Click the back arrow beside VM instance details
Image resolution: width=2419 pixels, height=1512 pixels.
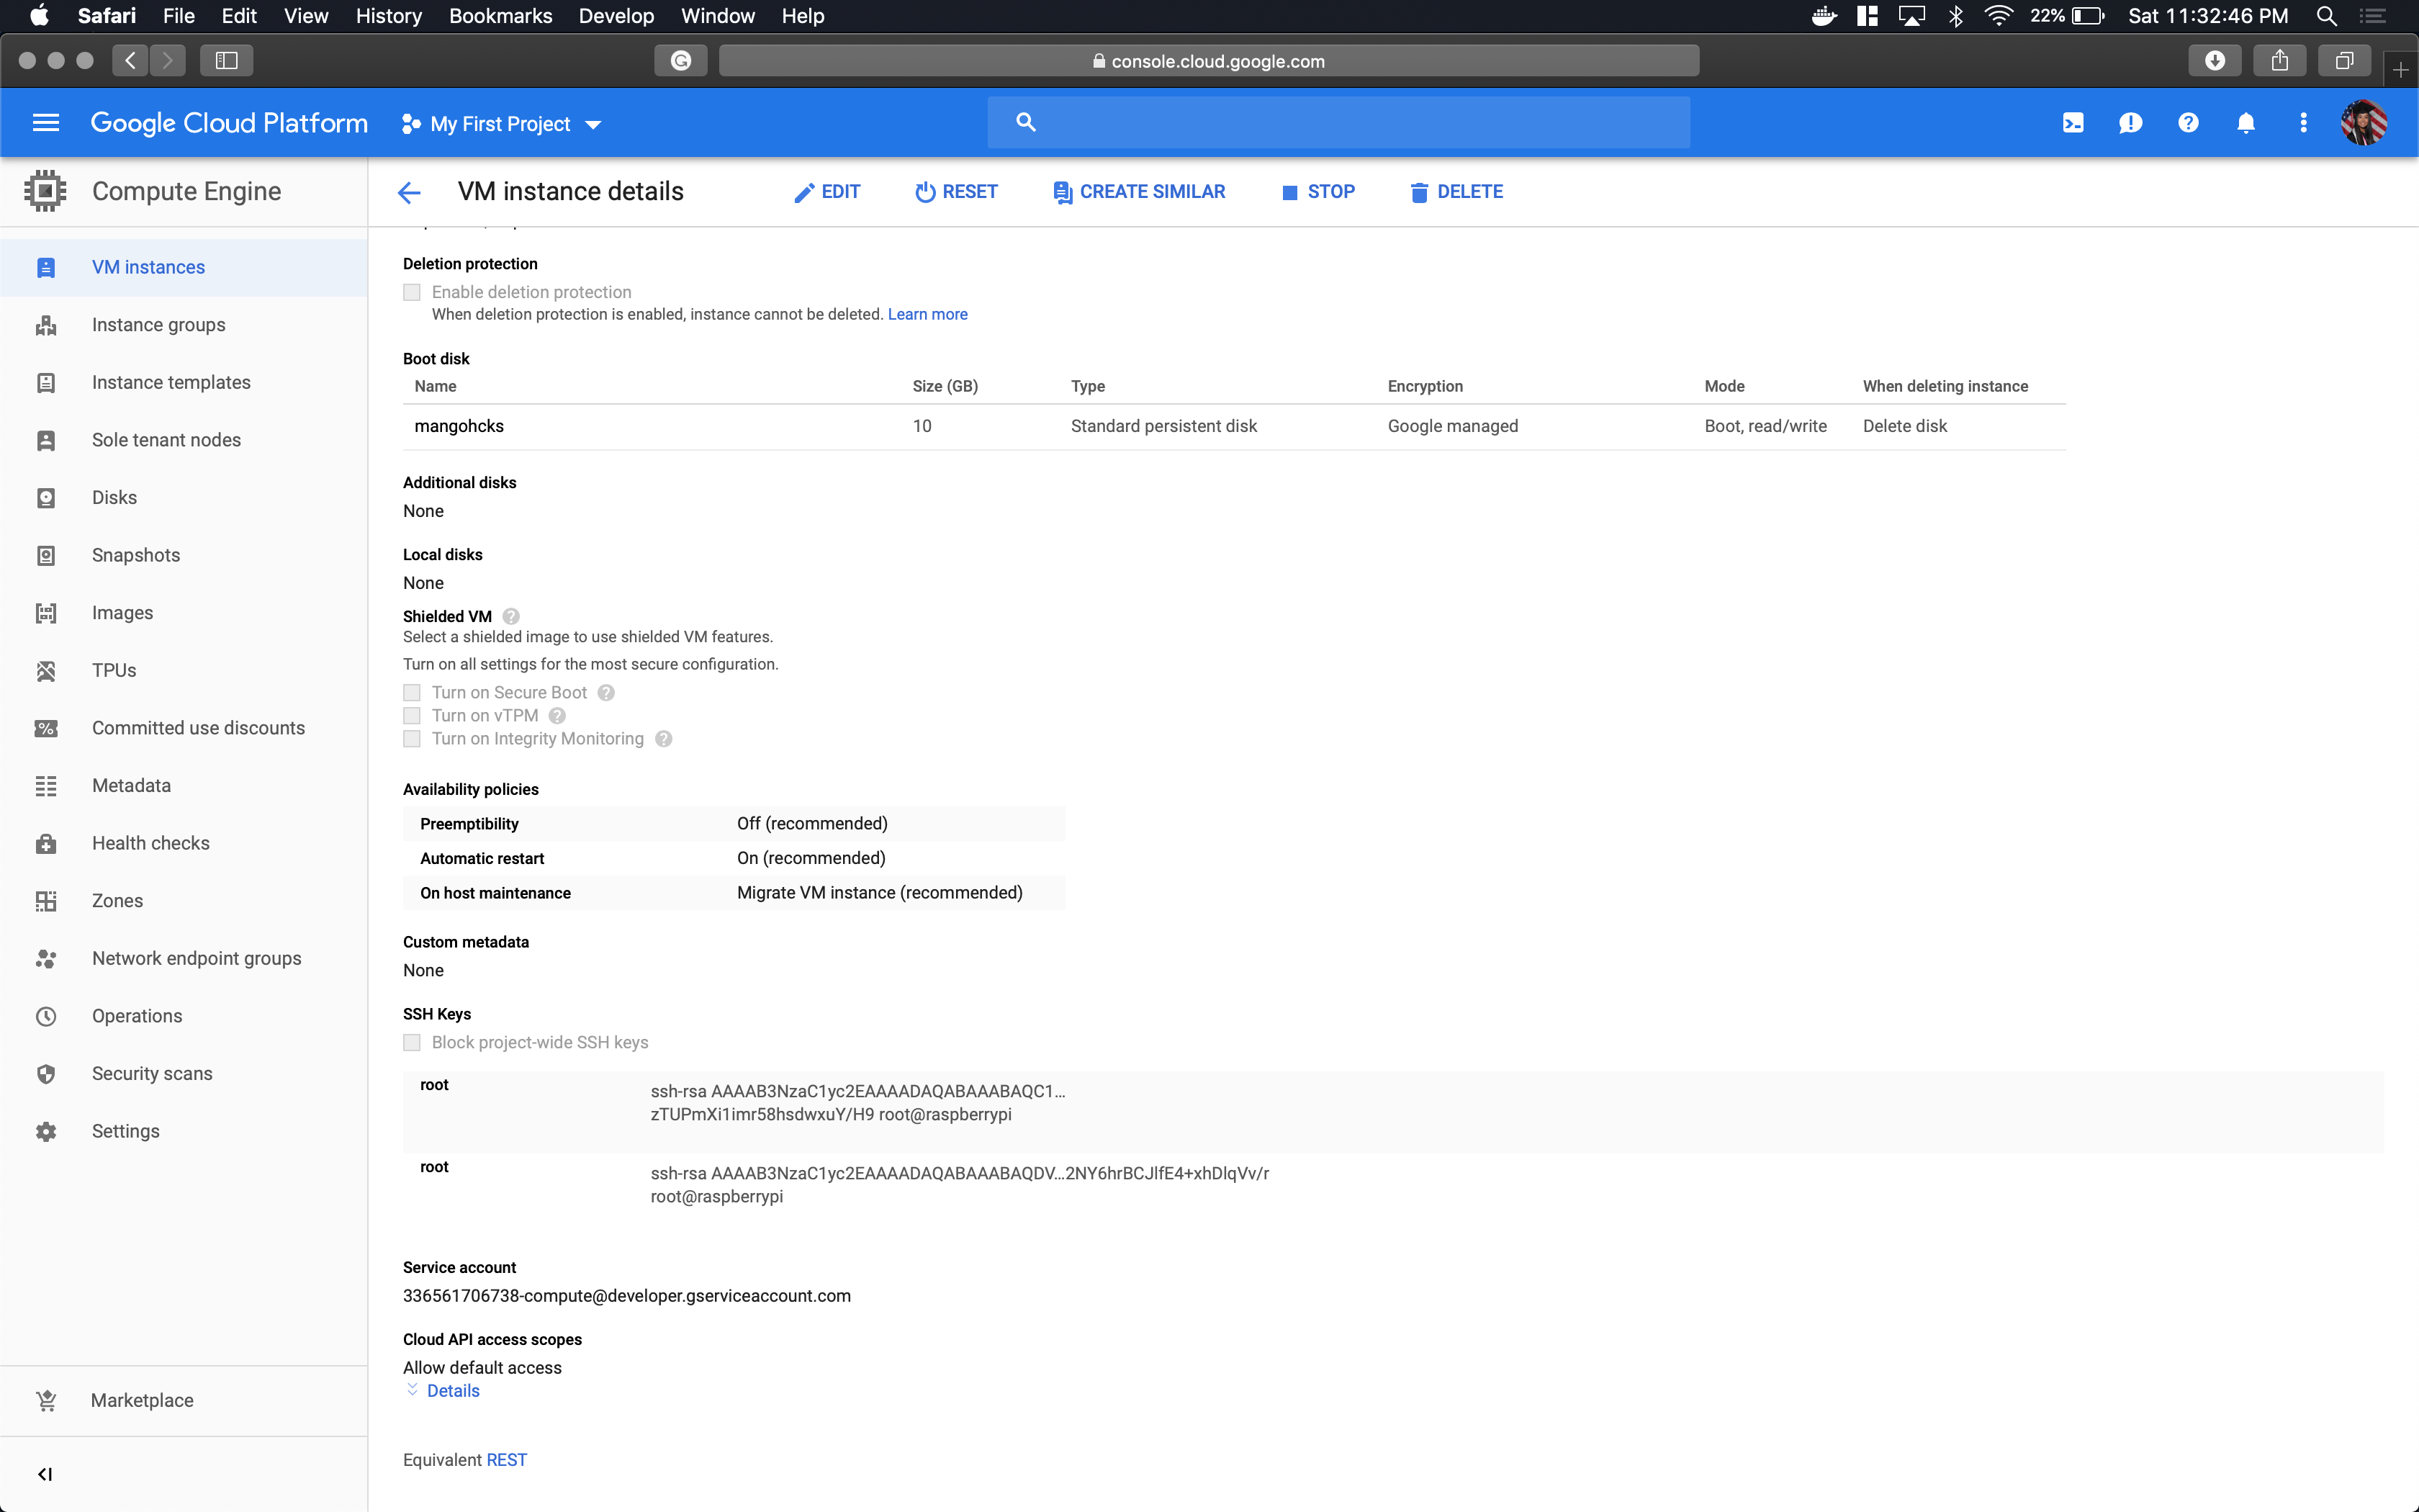409,192
